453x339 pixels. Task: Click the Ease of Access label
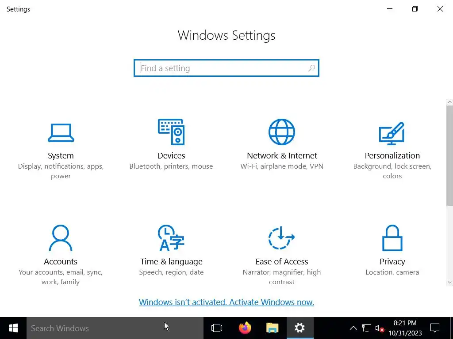(x=282, y=261)
